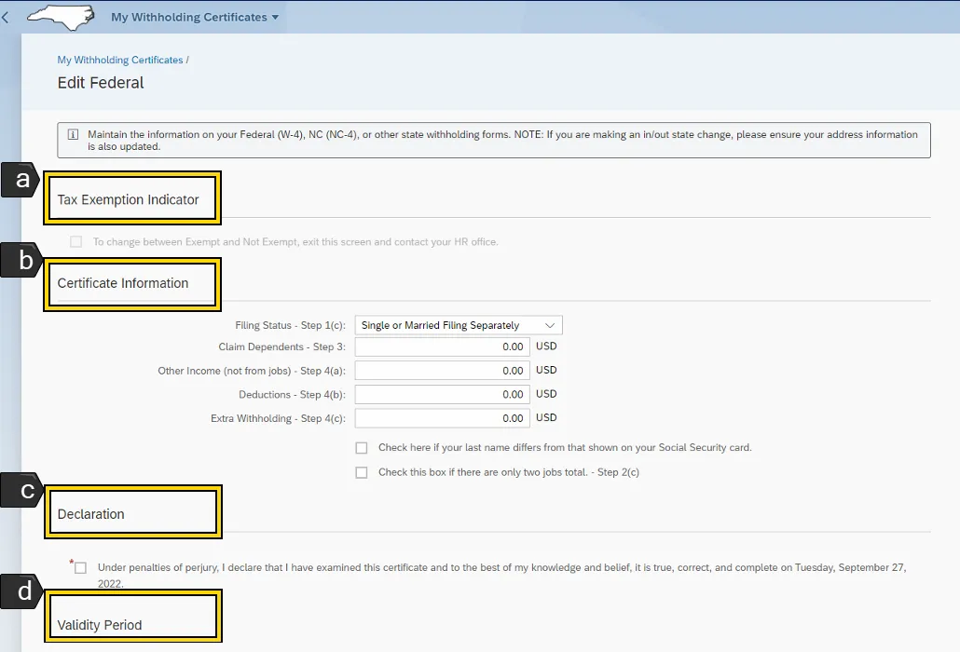Select the Other Income Step 4(a) field

tap(442, 371)
